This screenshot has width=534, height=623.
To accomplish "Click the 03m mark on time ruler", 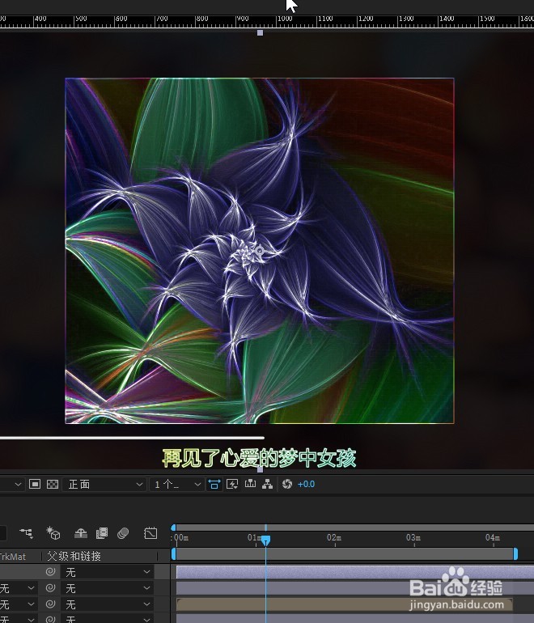I will [x=413, y=537].
